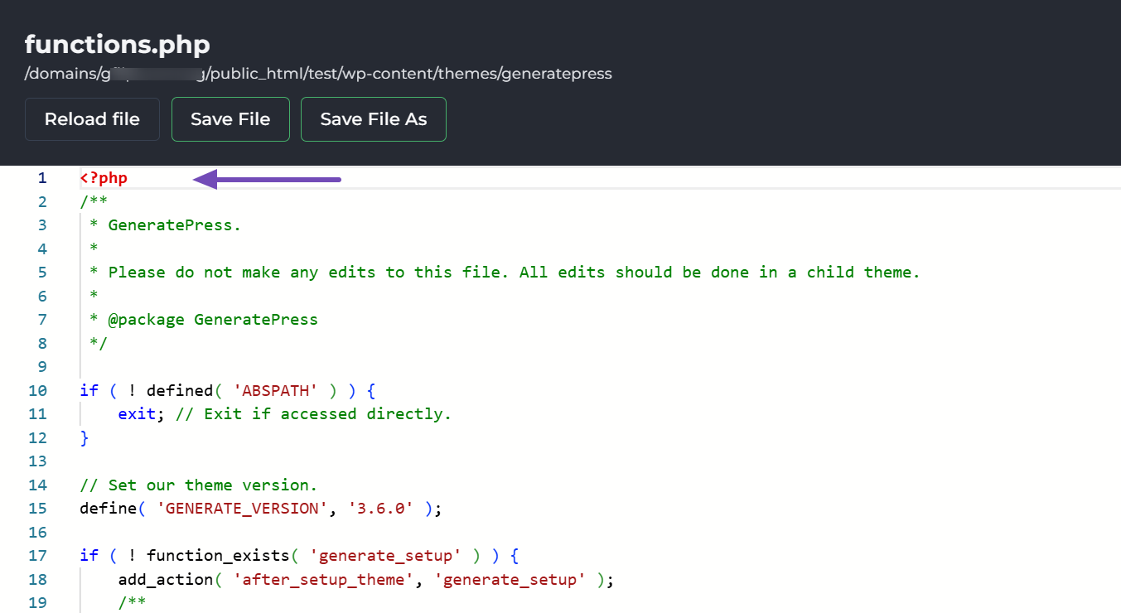1121x613 pixels.
Task: Select line number 1 in the gutter
Action: point(42,178)
